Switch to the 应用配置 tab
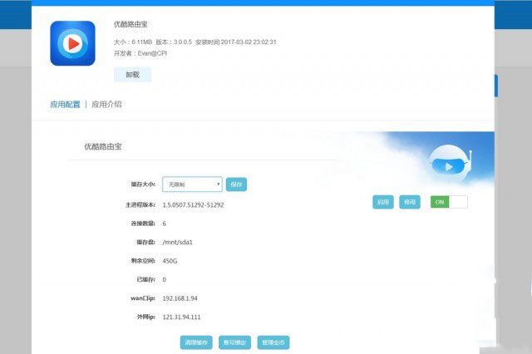This screenshot has height=354, width=532. [65, 105]
